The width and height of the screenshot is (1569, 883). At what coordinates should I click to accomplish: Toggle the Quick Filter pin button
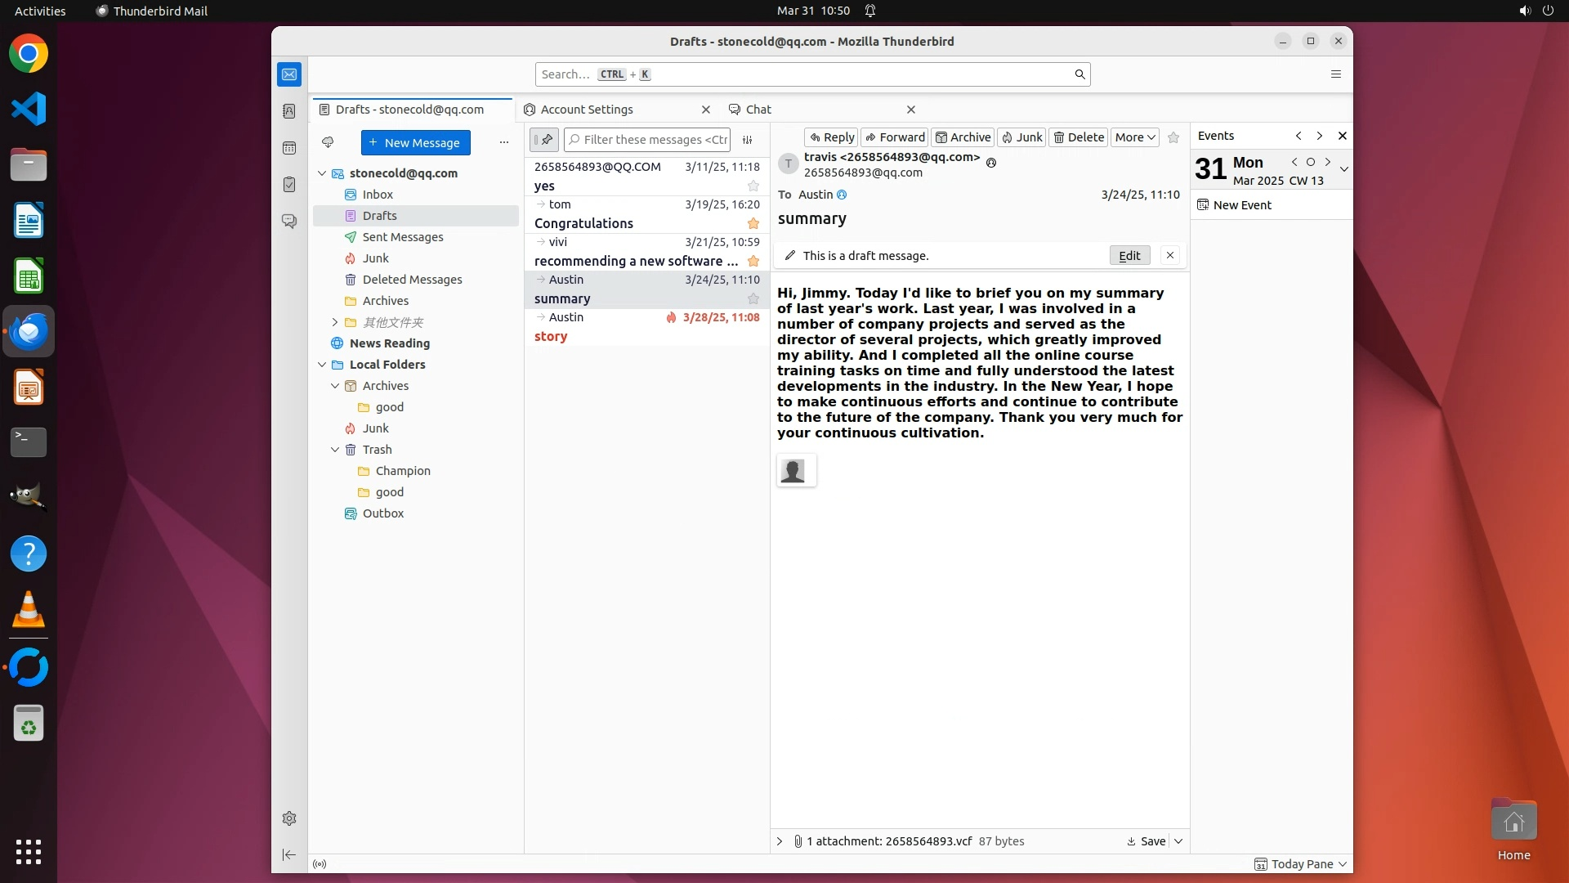point(544,140)
